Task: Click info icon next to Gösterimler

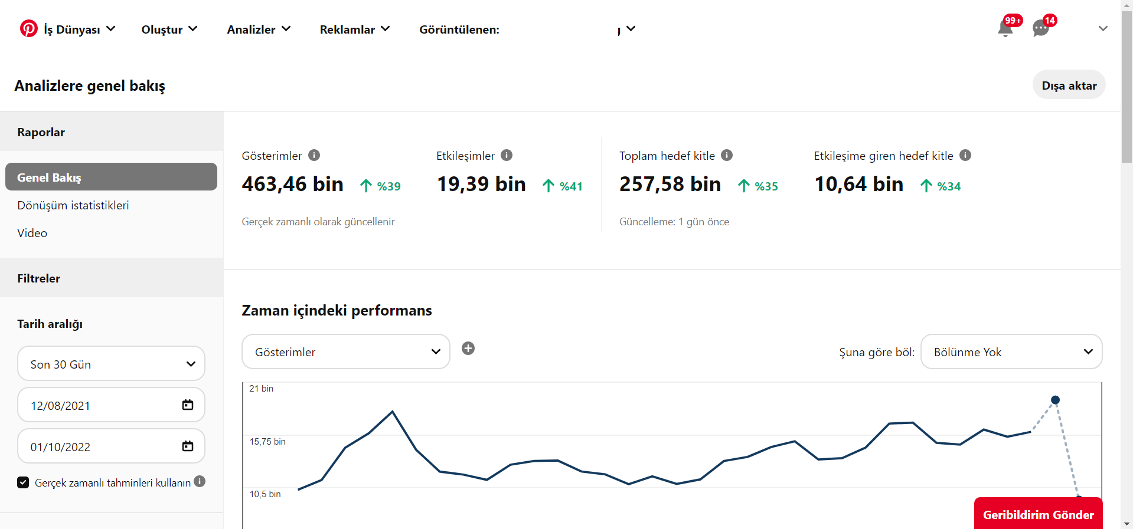Action: [x=314, y=155]
